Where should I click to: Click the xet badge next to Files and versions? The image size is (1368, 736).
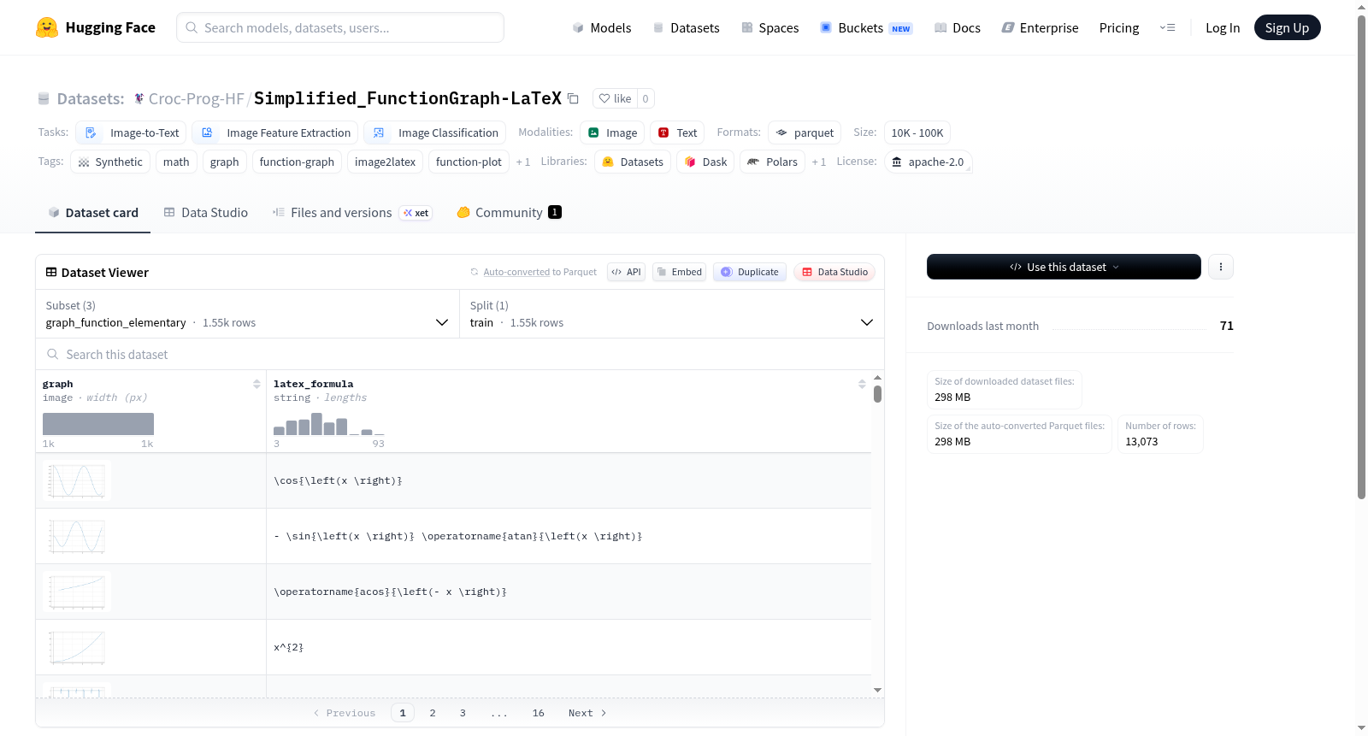pos(416,213)
